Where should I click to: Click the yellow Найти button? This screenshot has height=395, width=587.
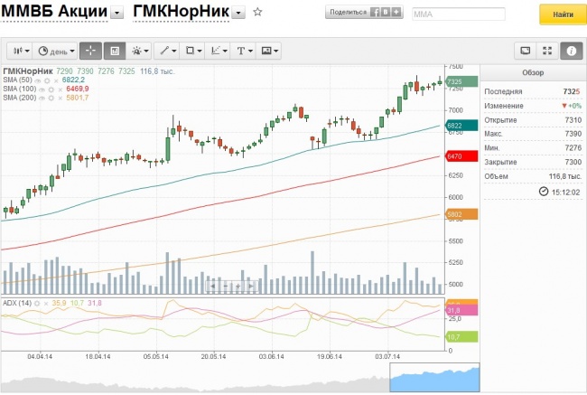pyautogui.click(x=563, y=14)
